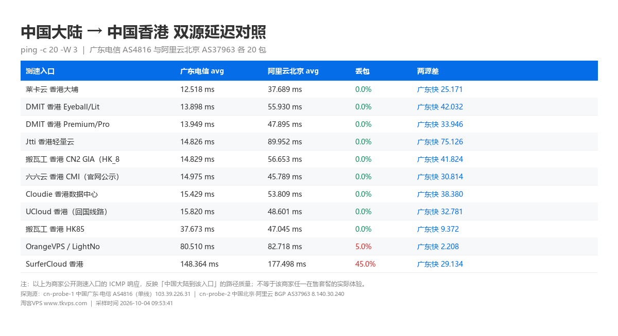Screen dimensions: 618x336
Task: Click the 14.829 ms value
Action: coord(197,159)
